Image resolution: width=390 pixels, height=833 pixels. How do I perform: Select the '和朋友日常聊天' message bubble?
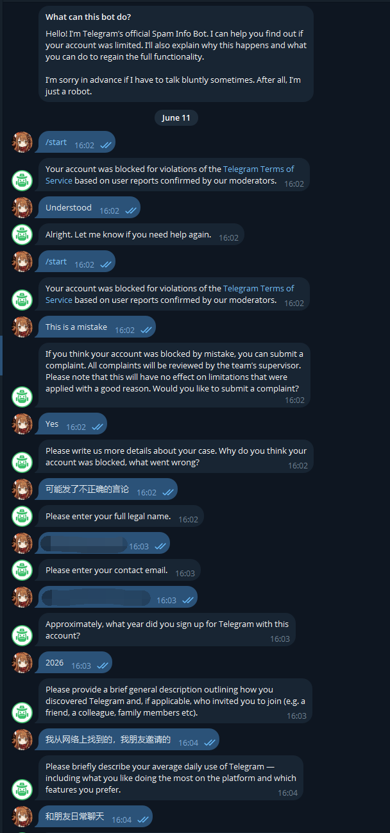95,816
